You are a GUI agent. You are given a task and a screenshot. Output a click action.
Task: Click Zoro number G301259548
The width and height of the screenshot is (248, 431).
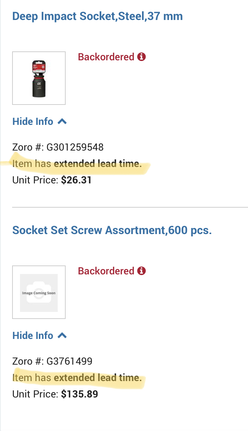[75, 147]
